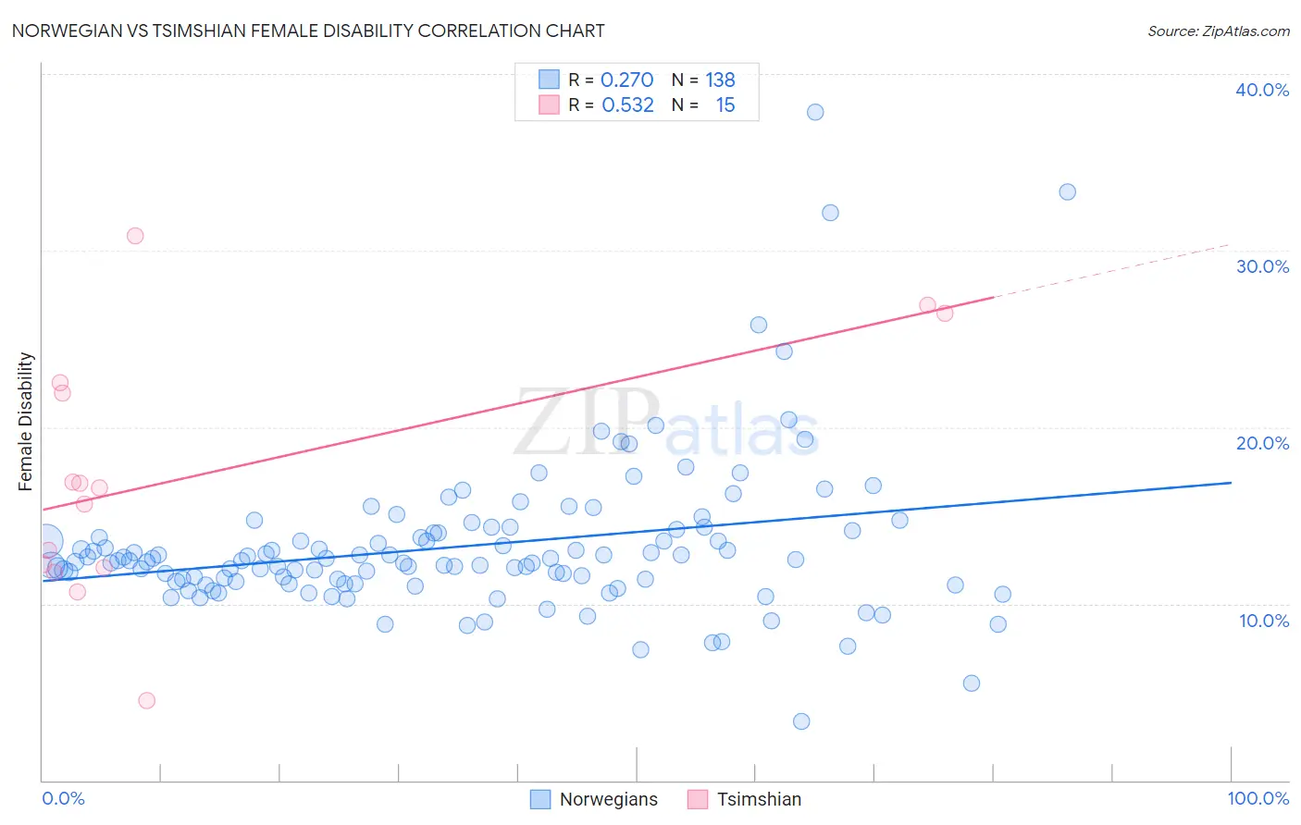Click the pink outlier point near 31%
1301x825 pixels.
(x=135, y=236)
